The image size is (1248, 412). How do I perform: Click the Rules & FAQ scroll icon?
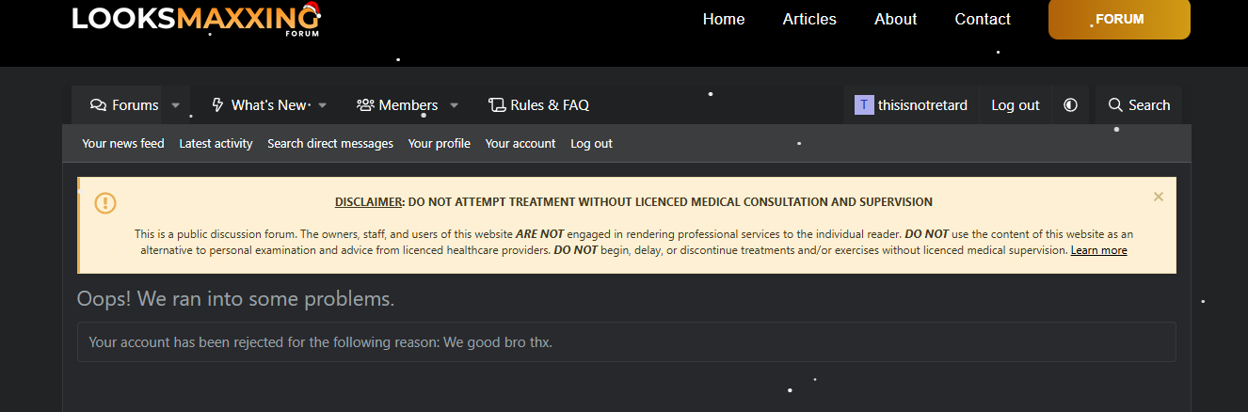(497, 105)
